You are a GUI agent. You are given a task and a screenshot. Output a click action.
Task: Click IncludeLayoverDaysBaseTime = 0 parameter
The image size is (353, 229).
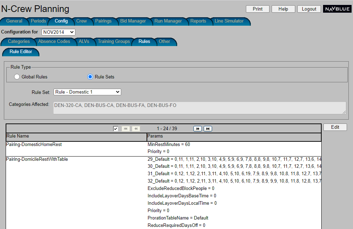point(182,196)
